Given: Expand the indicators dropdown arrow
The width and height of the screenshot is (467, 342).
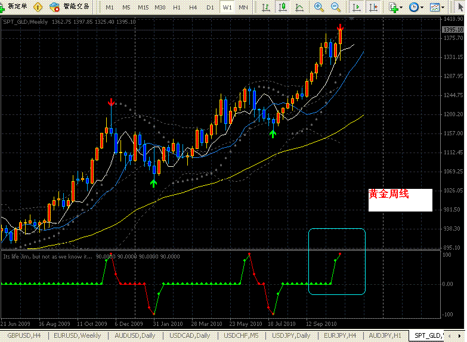Looking at the screenshot, I should point(401,7).
